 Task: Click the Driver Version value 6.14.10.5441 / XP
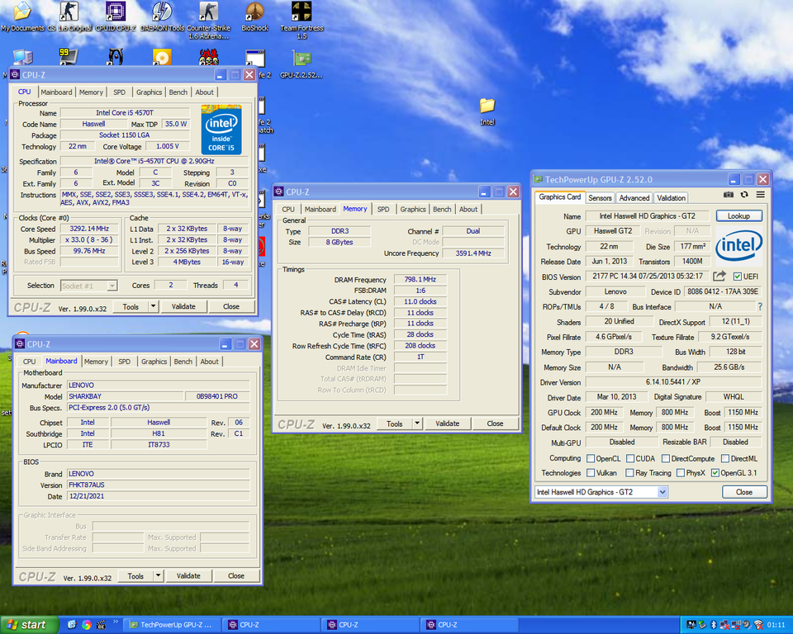coord(673,381)
